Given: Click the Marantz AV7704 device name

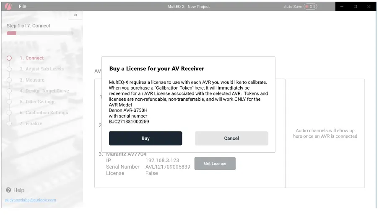Looking at the screenshot, I should [127, 154].
